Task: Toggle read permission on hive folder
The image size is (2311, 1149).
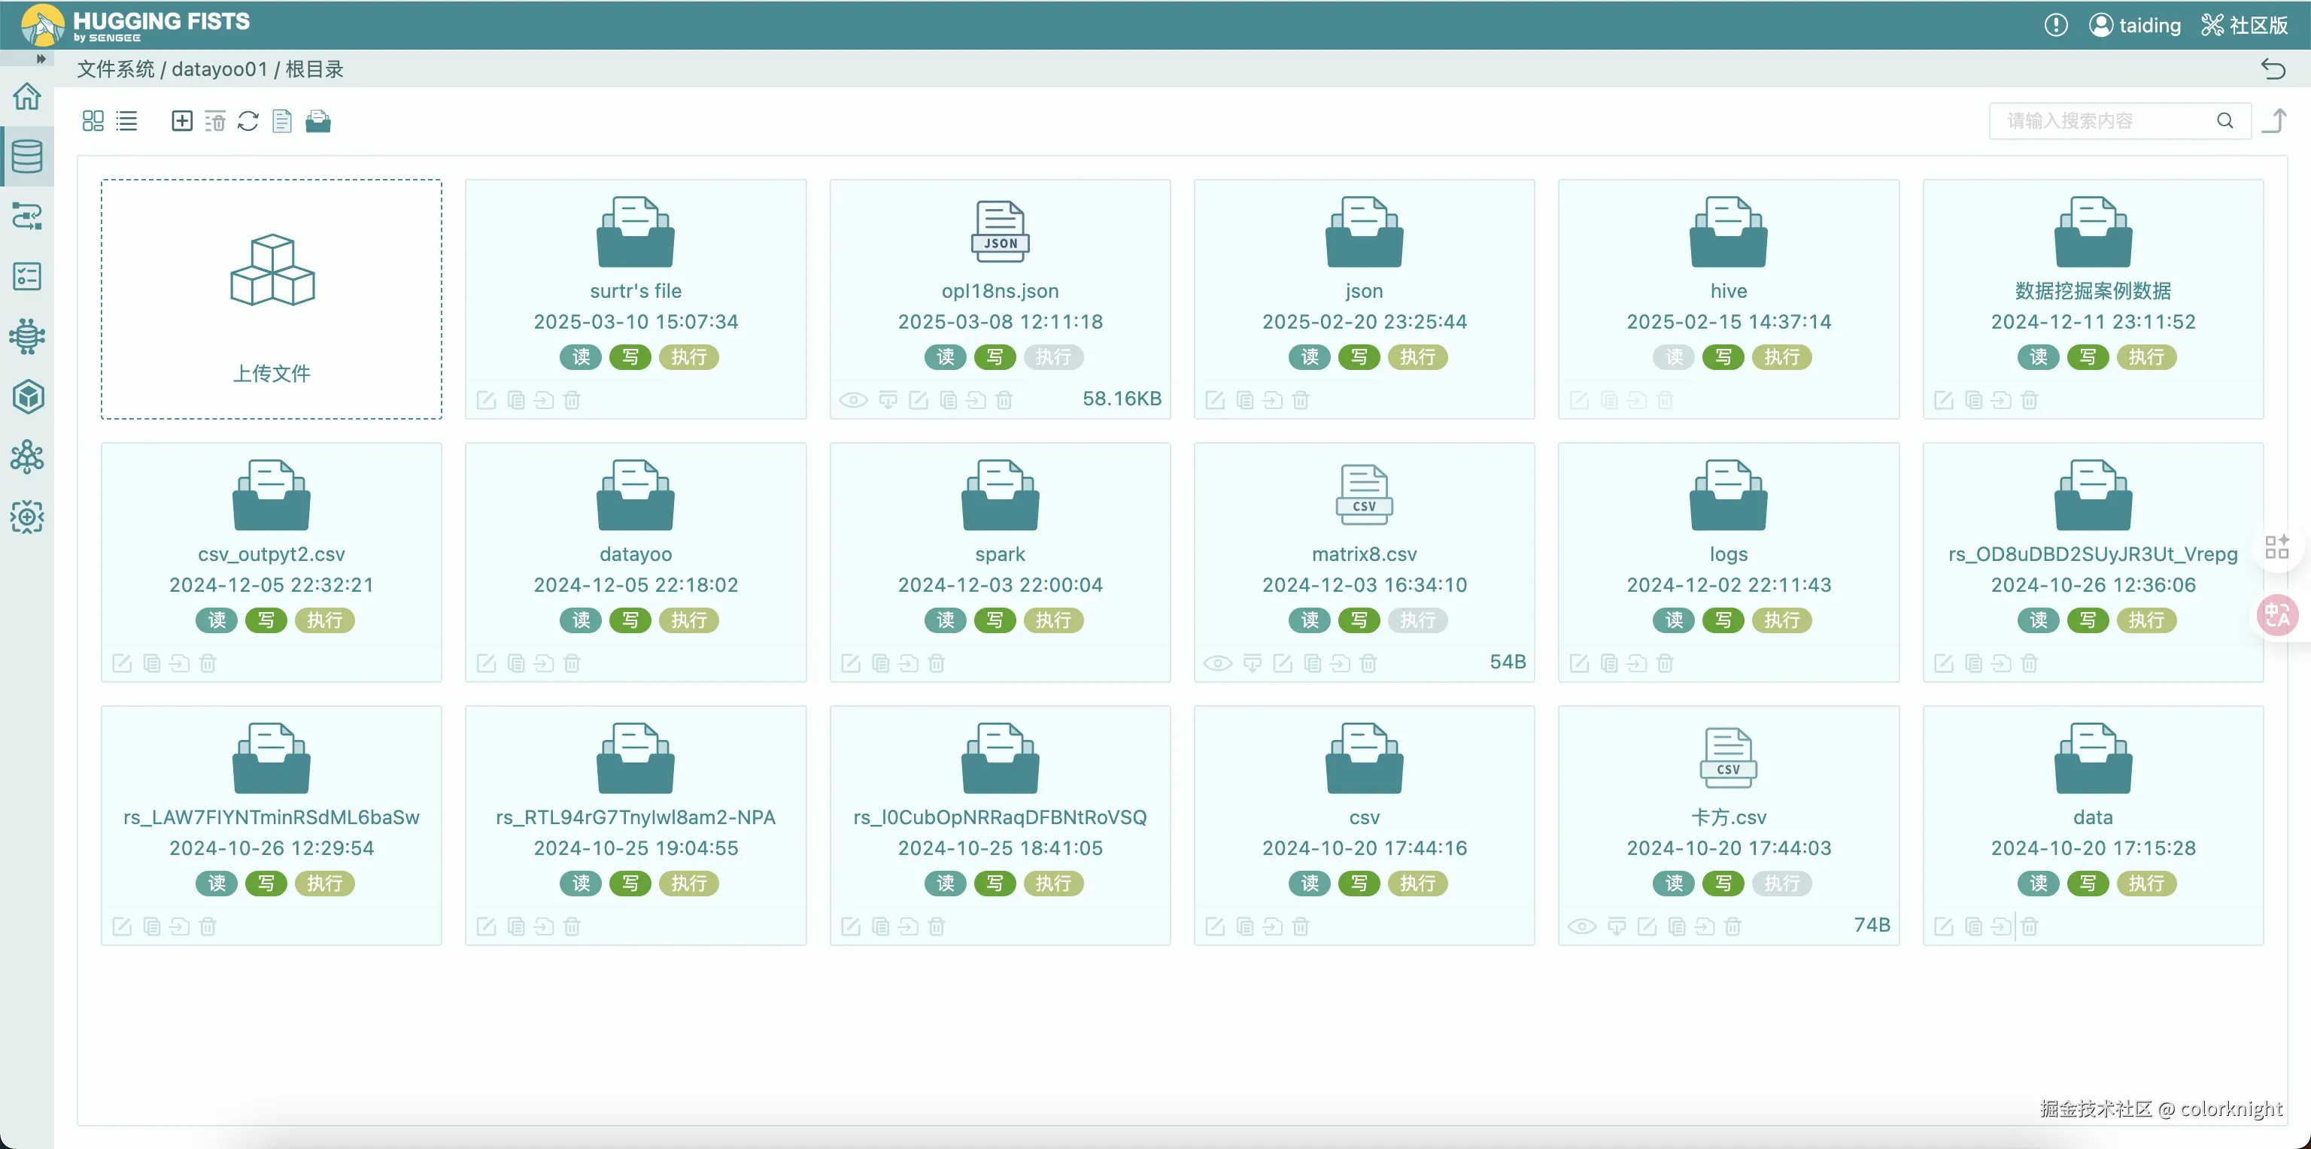Action: point(1674,357)
